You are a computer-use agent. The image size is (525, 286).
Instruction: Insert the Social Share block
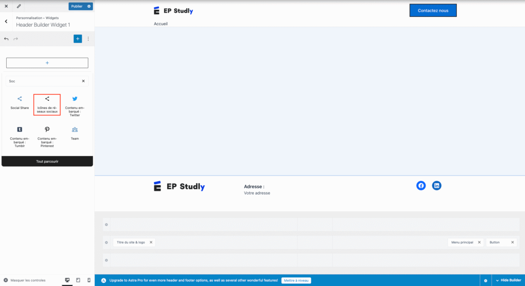19,102
